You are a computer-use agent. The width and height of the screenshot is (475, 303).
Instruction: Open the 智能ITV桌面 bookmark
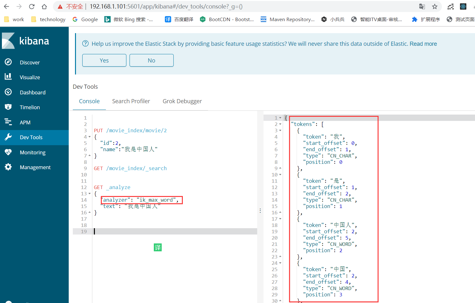tap(377, 19)
